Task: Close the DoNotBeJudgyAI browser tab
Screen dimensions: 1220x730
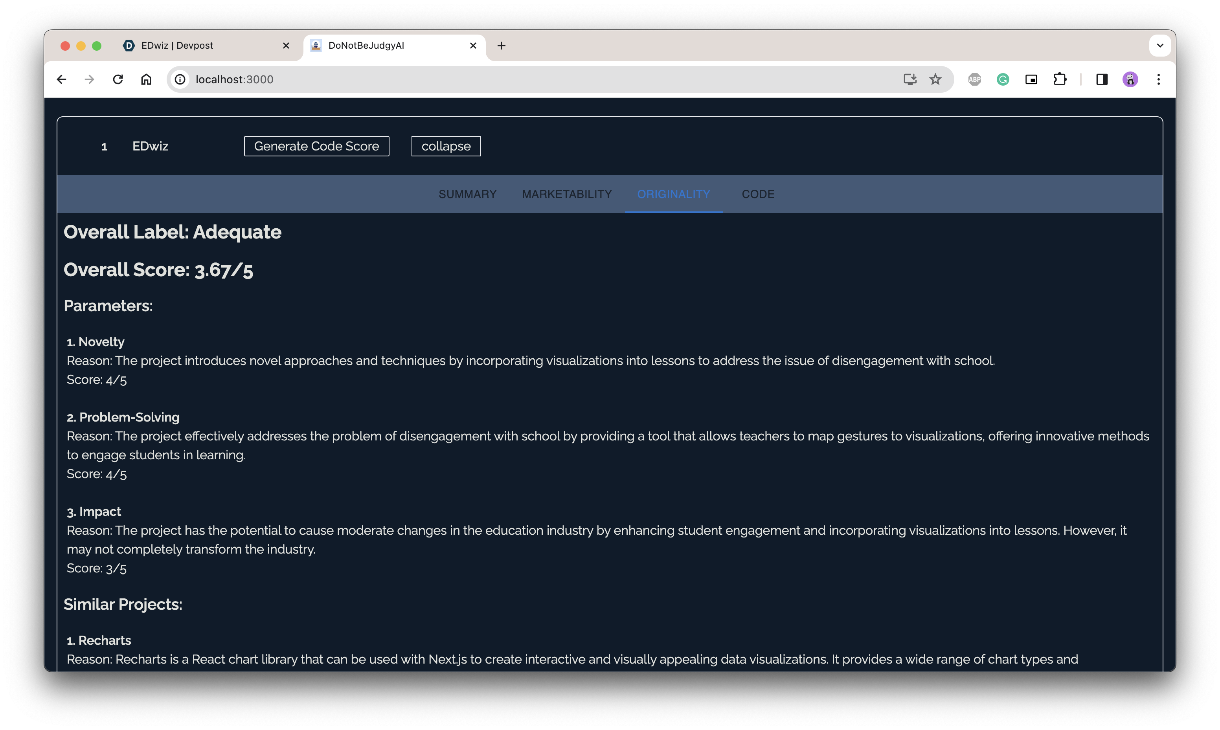Action: (x=473, y=46)
